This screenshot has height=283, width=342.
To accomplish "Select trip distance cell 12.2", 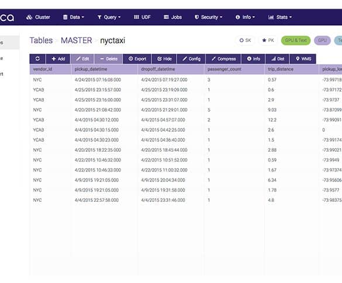I will pos(272,120).
